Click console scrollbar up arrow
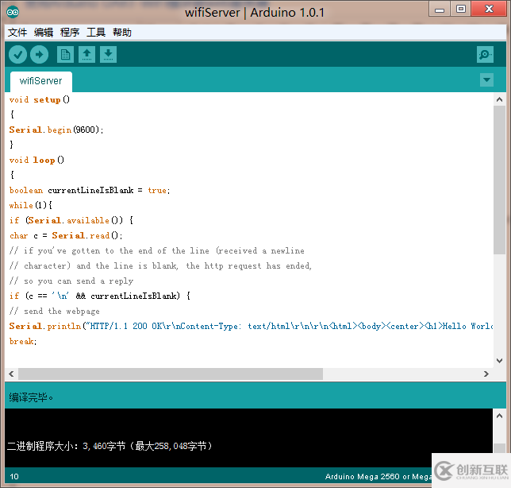This screenshot has width=511, height=488. click(499, 416)
